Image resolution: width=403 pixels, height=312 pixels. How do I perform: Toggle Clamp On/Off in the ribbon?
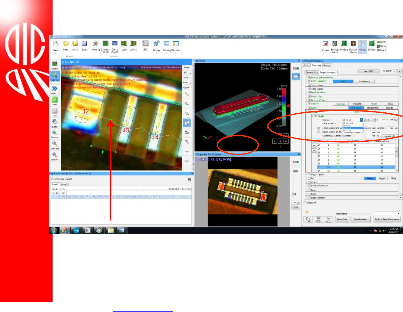click(x=115, y=47)
